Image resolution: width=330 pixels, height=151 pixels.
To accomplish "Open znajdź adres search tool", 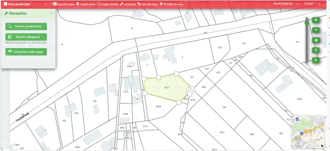I will coord(86,4).
